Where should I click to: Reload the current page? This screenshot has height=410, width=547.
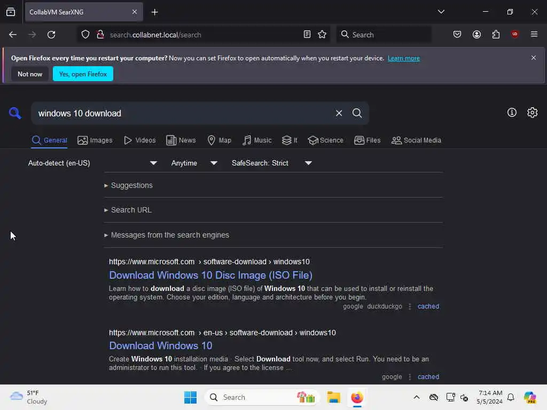pyautogui.click(x=51, y=35)
